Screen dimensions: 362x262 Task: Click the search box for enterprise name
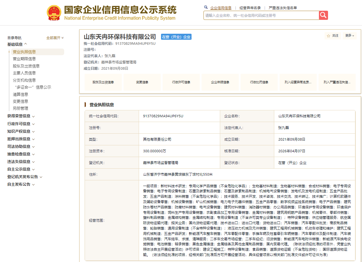pos(261,15)
